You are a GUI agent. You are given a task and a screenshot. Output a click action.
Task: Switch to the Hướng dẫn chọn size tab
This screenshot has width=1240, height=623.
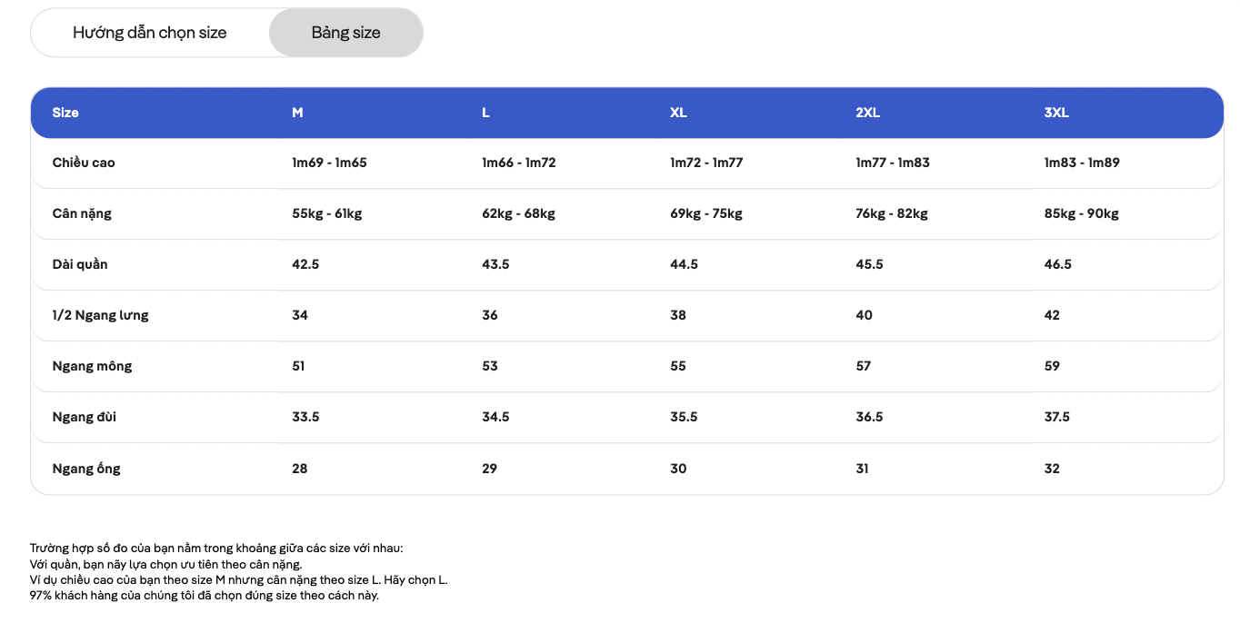pos(150,33)
